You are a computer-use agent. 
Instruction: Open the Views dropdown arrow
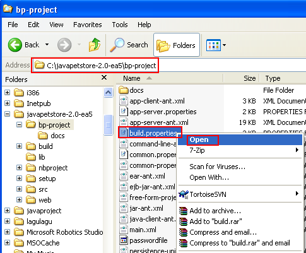tap(224, 45)
